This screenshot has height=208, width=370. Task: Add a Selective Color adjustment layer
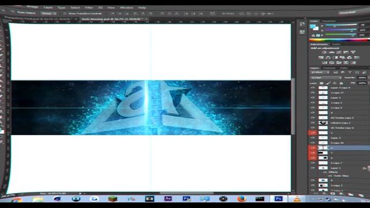346,62
